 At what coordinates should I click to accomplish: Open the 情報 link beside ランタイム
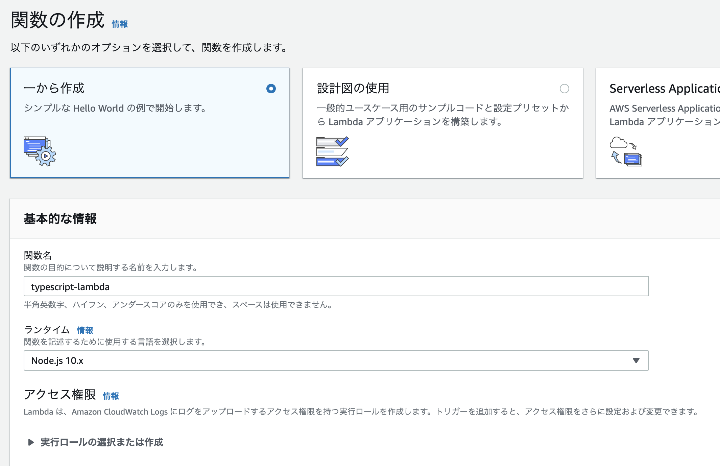(x=85, y=330)
